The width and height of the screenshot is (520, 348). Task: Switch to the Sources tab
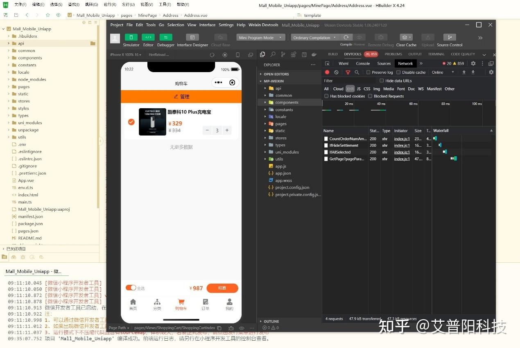384,64
